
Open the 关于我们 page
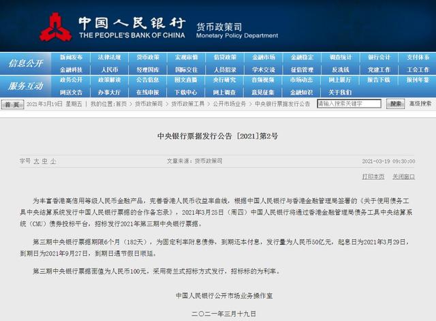click(341, 91)
